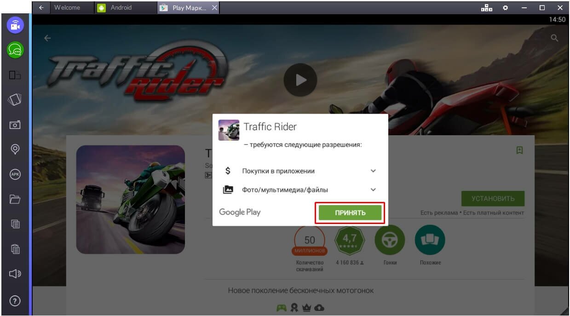Click the volume speaker sidebar icon
570x316 pixels.
click(x=15, y=275)
